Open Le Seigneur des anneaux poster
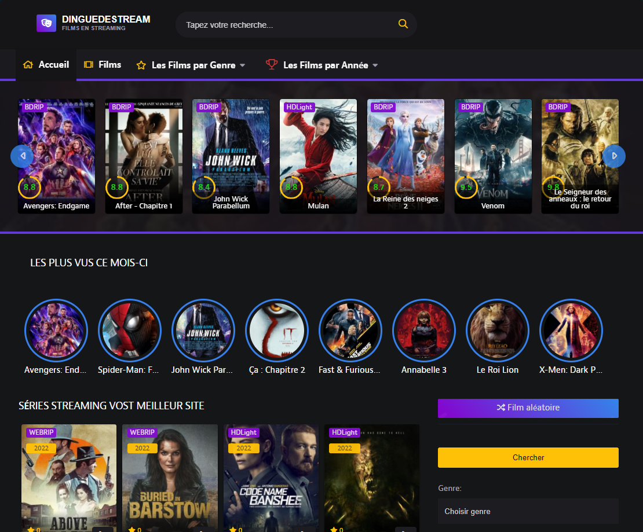Image resolution: width=643 pixels, height=532 pixels. click(580, 156)
